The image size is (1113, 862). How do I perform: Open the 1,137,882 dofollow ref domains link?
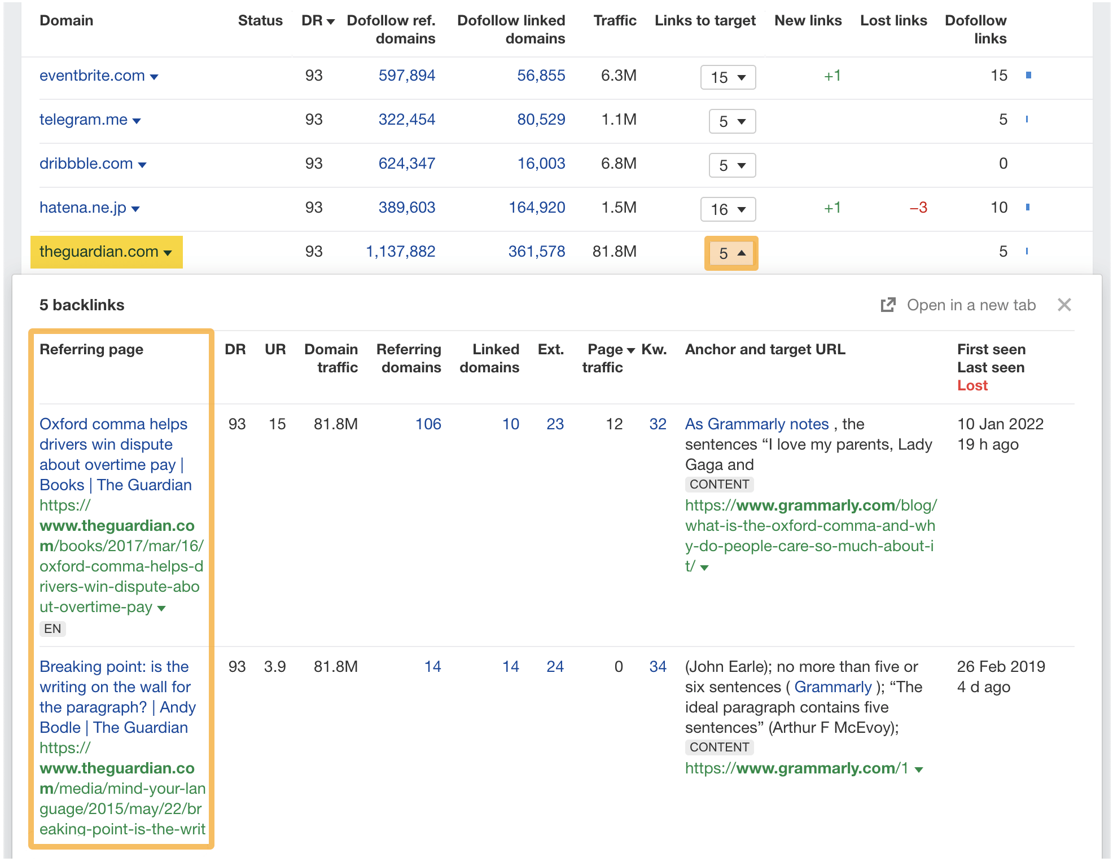tap(401, 252)
